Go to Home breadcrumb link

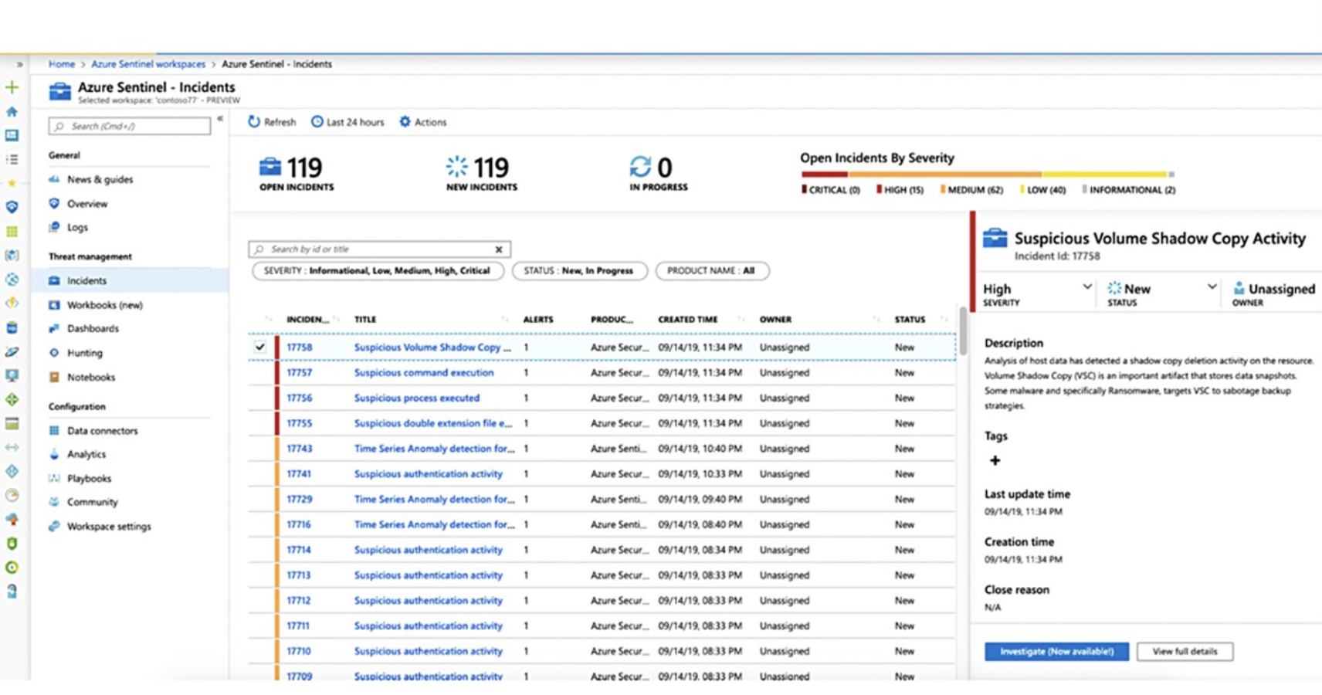62,64
